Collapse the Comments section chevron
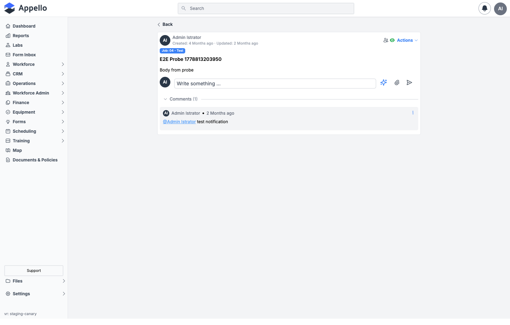The height and width of the screenshot is (325, 510). [165, 99]
